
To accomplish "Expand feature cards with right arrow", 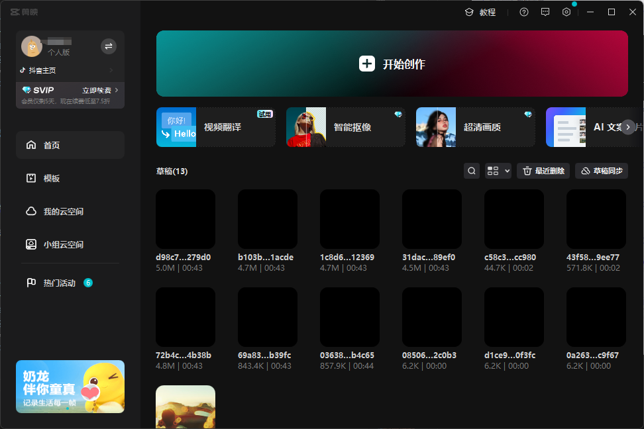I will tap(627, 127).
